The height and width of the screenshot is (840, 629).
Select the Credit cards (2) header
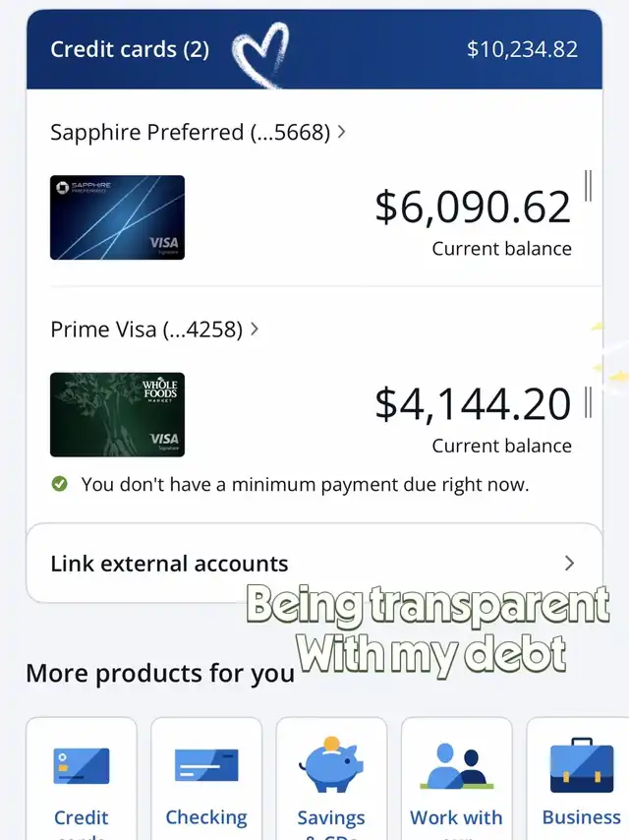pyautogui.click(x=130, y=49)
